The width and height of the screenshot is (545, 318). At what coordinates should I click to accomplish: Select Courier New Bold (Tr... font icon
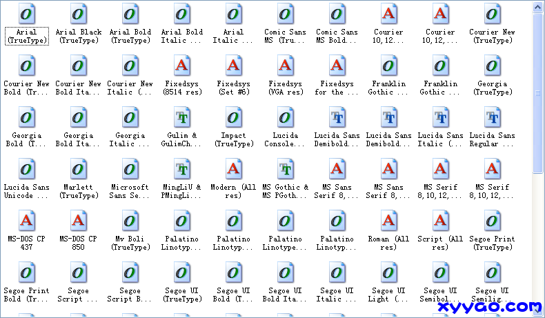pos(27,66)
